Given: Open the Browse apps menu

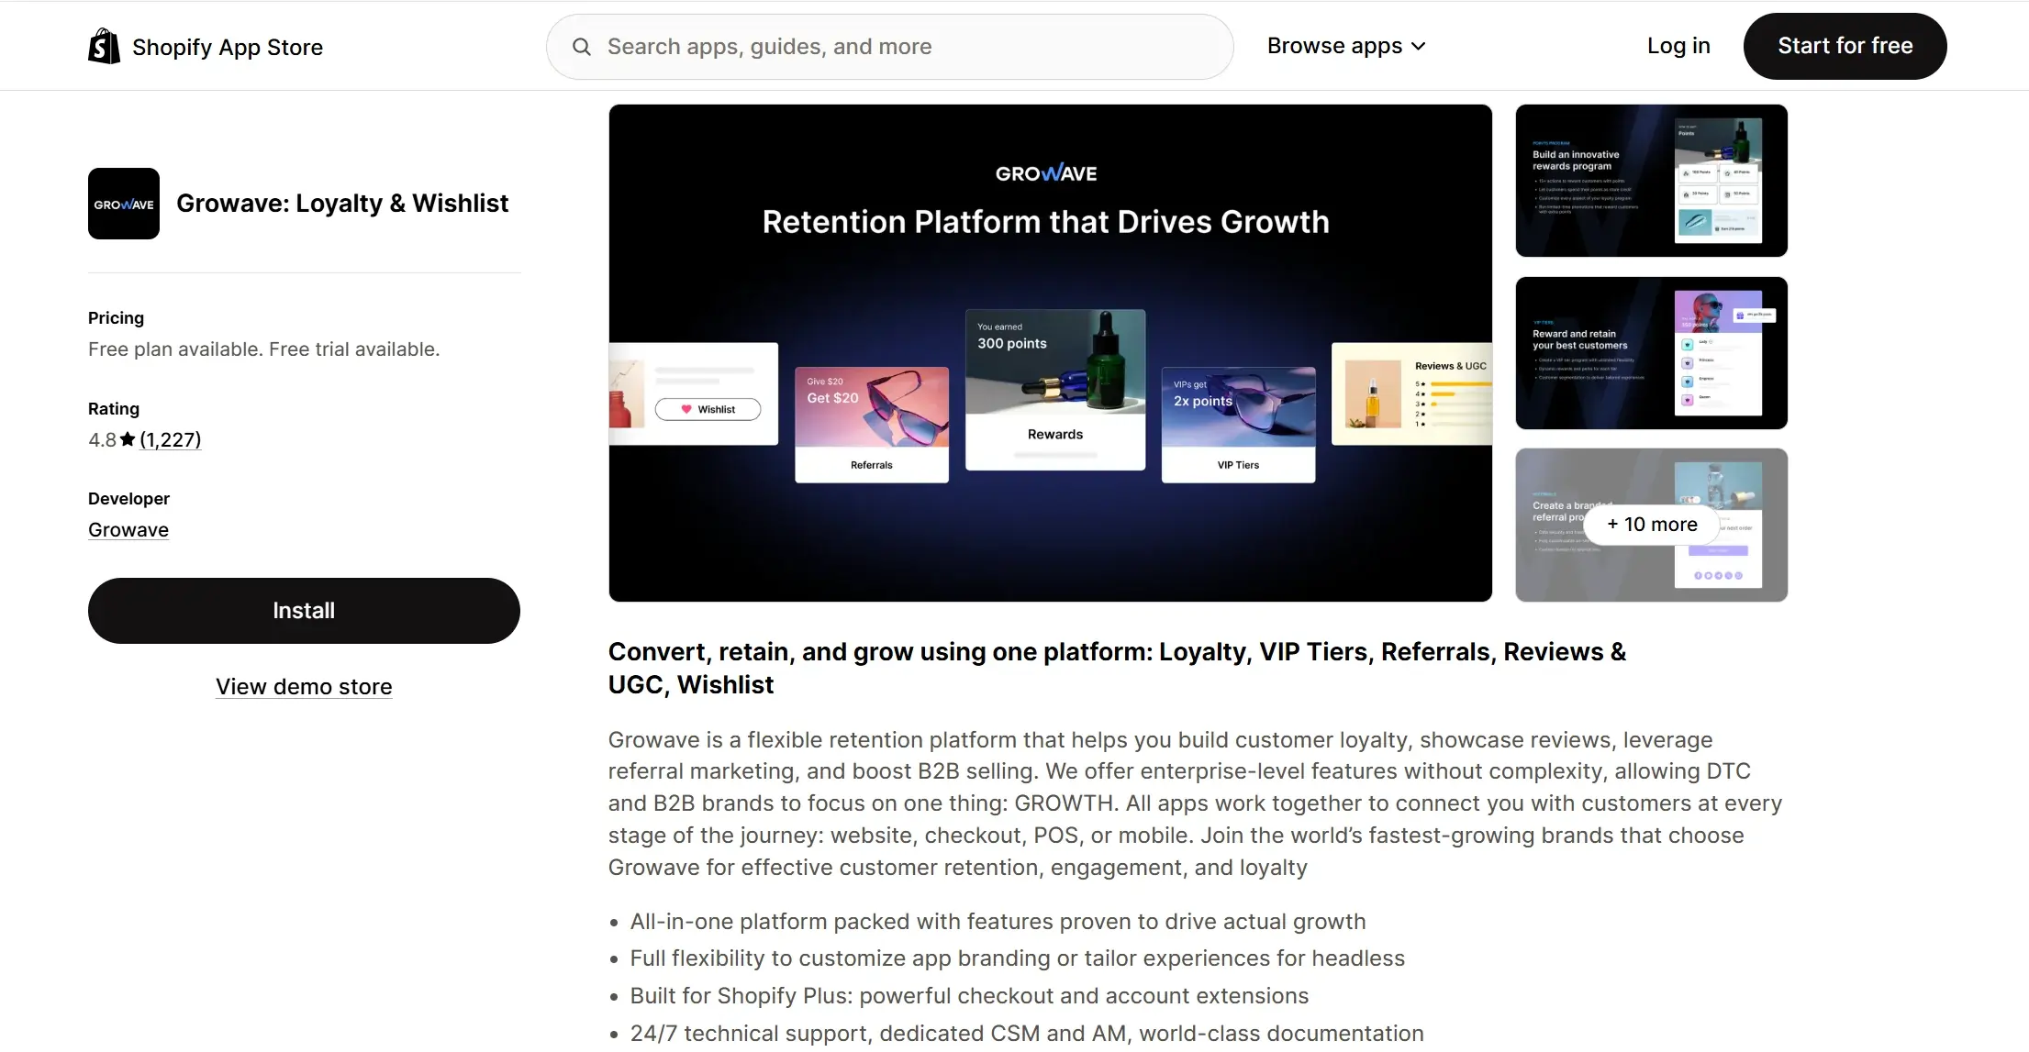Looking at the screenshot, I should coord(1334,46).
